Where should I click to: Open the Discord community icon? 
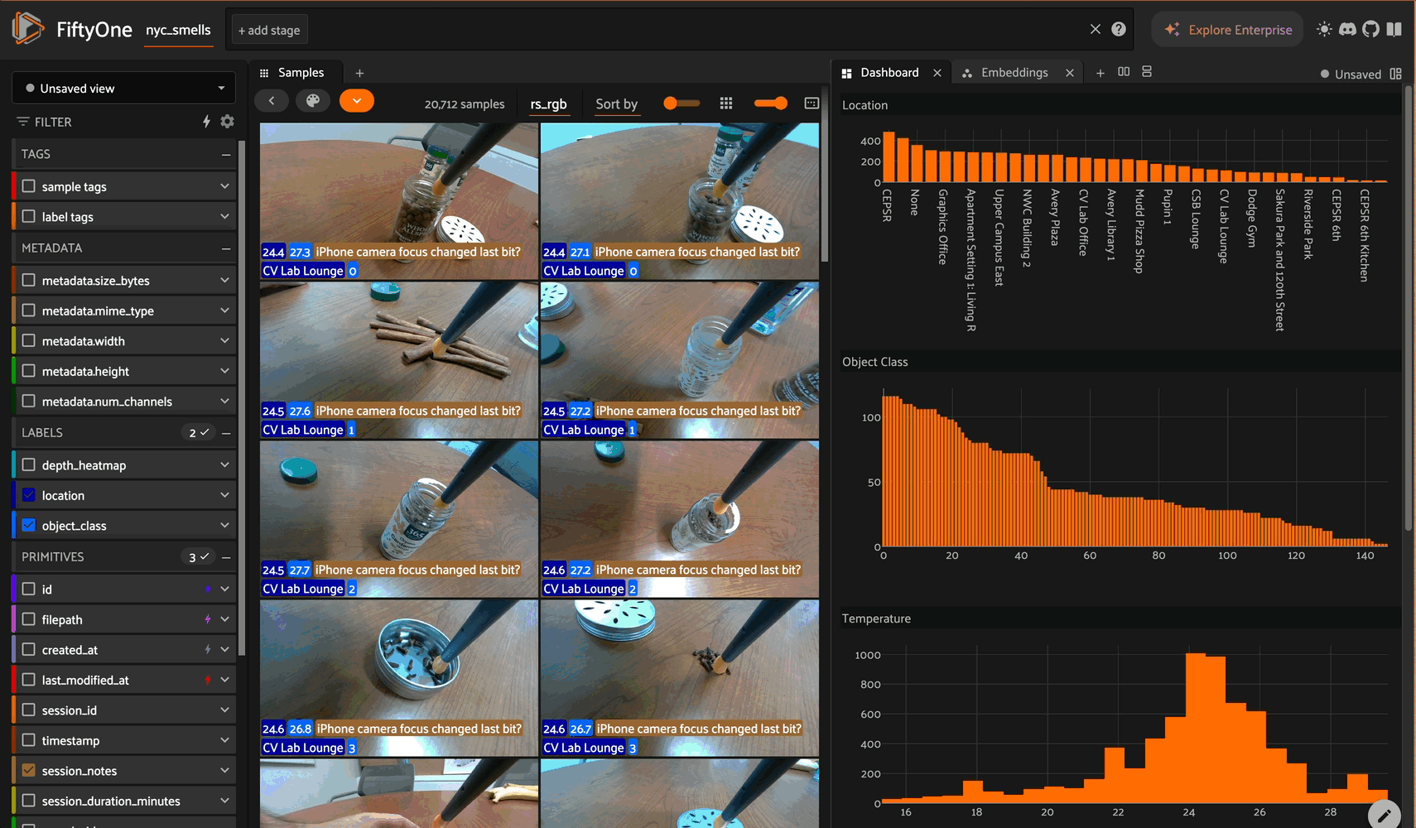coord(1347,29)
